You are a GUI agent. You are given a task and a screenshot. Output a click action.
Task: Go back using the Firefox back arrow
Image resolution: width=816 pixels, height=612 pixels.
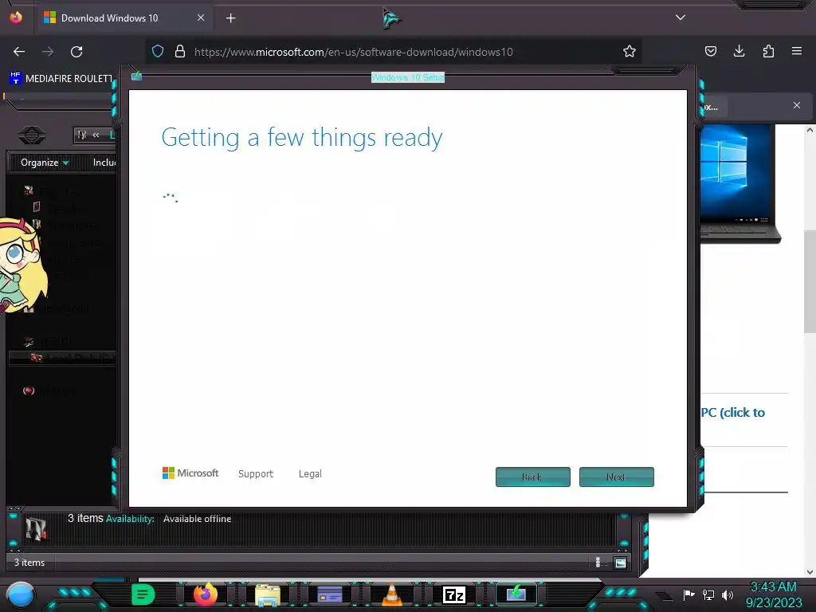[x=19, y=52]
